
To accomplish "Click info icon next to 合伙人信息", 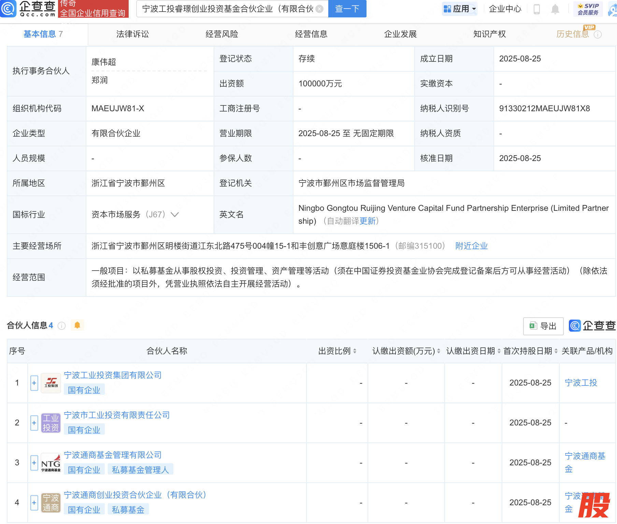I will (61, 326).
